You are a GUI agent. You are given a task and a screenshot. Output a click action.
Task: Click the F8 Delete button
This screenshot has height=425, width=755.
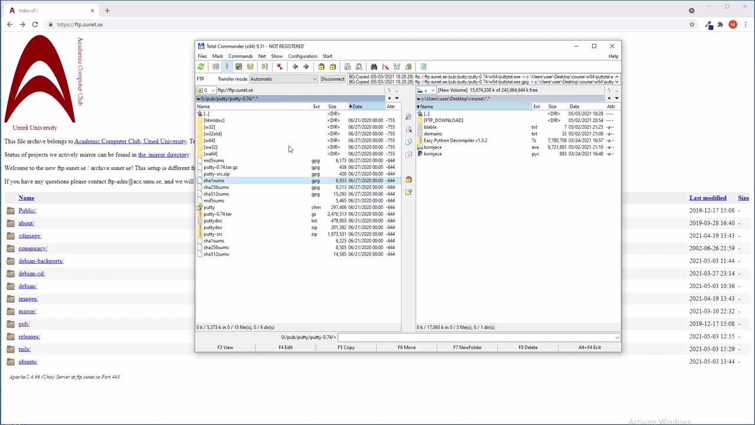(528, 348)
